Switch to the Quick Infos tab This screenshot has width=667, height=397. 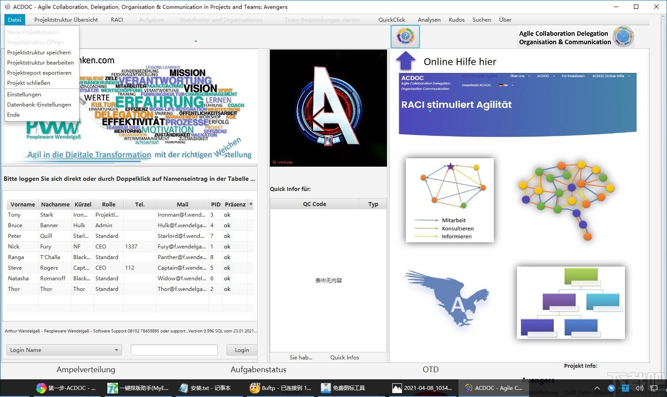tap(345, 358)
